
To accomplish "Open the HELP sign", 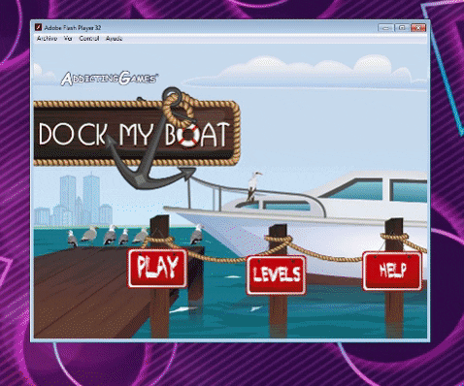I will 392,271.
